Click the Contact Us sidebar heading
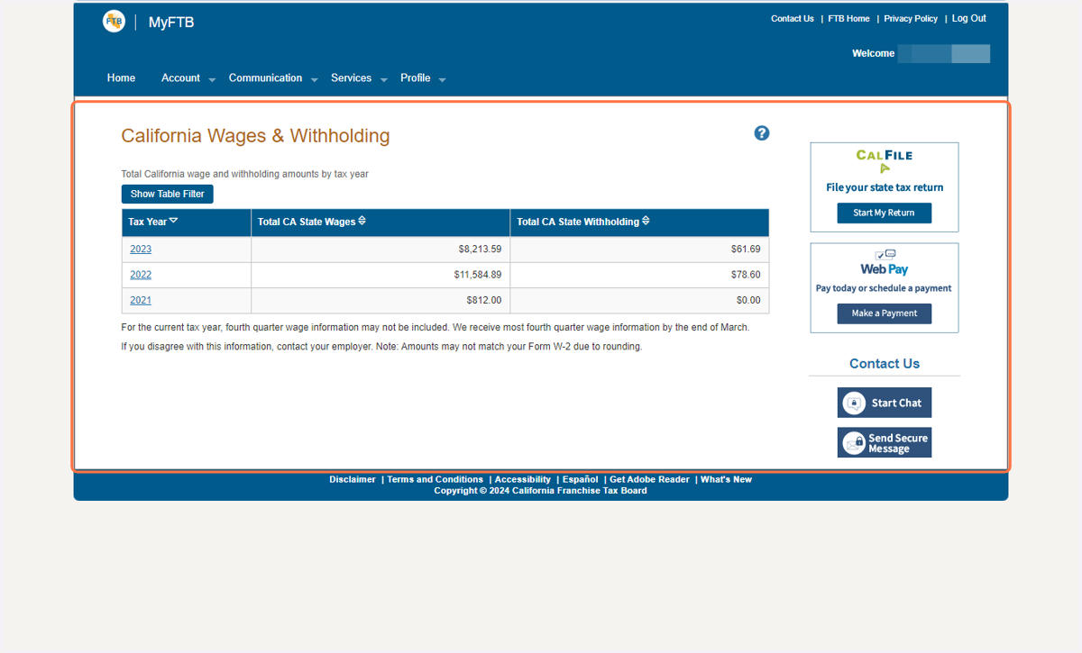This screenshot has height=653, width=1082. click(x=885, y=364)
